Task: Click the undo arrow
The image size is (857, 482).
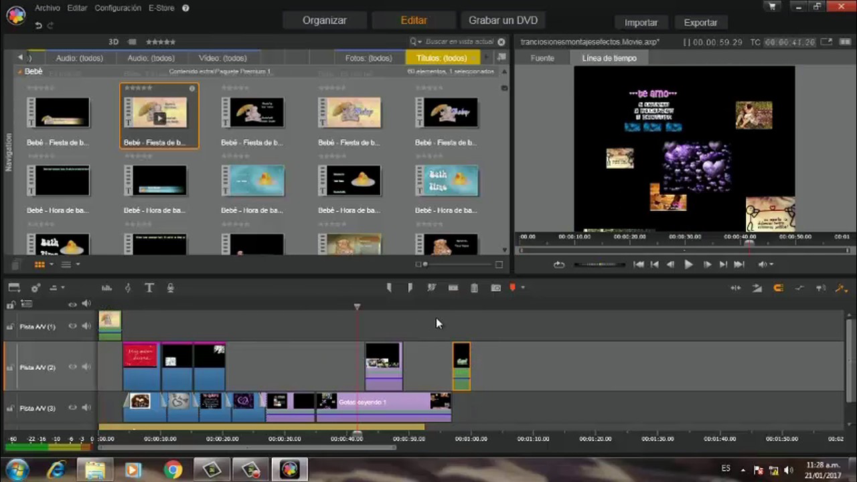Action: pyautogui.click(x=39, y=25)
